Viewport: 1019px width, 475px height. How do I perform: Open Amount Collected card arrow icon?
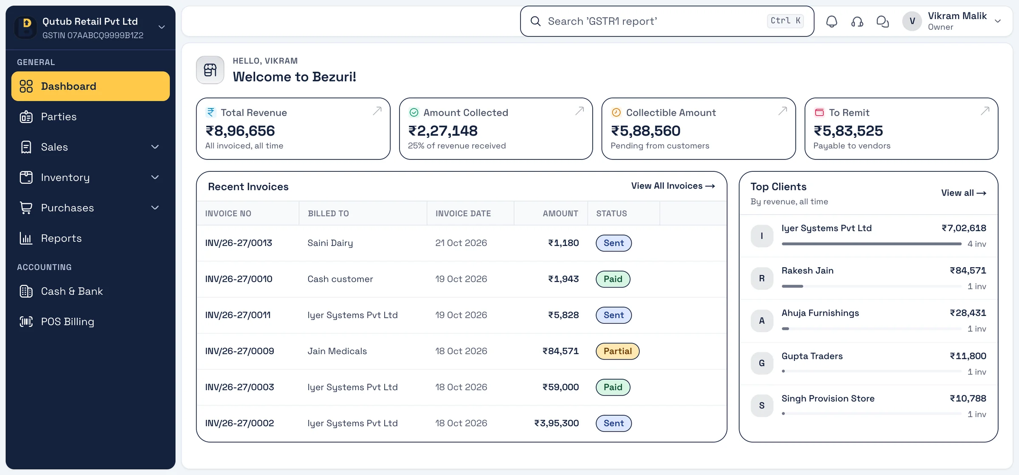point(580,111)
